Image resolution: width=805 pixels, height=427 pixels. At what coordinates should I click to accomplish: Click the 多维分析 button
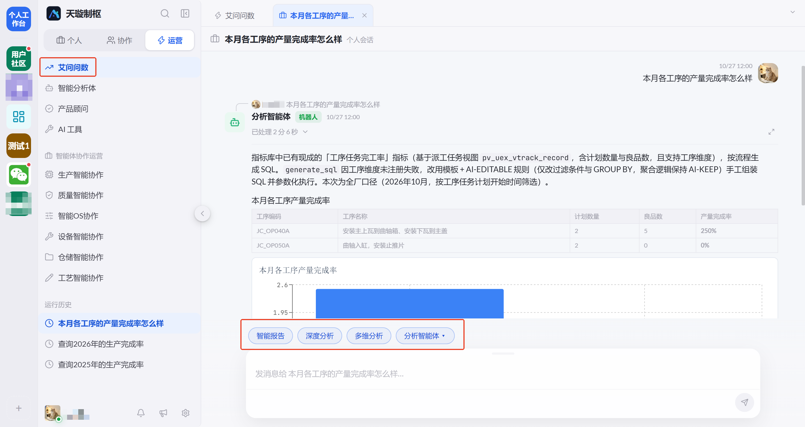(369, 335)
